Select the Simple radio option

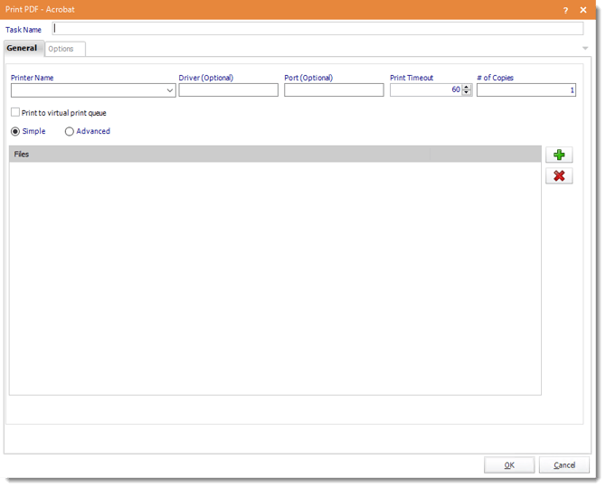pos(15,132)
